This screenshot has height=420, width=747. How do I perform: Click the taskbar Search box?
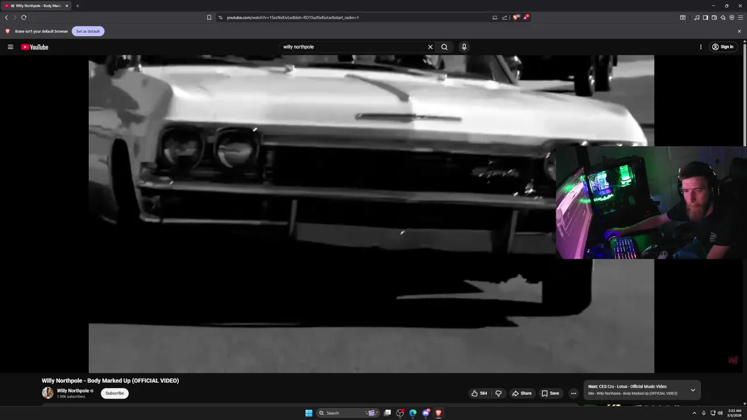[348, 413]
